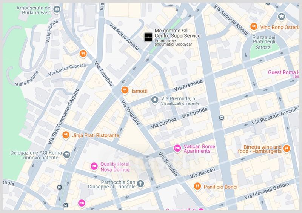Open the Jinjá Prati Ristorante pin
Viewport: 302px width, 213px height.
(66, 135)
